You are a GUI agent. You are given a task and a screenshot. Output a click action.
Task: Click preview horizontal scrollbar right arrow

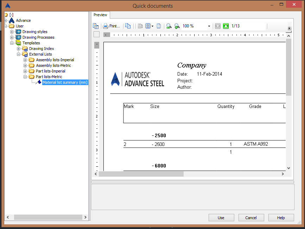click(283, 174)
